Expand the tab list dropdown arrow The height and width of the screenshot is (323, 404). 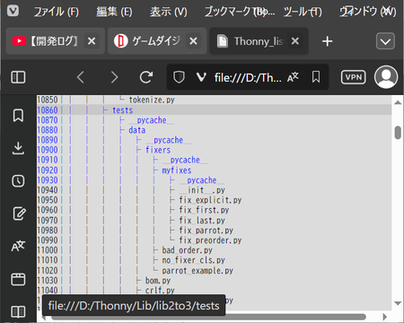[x=385, y=41]
